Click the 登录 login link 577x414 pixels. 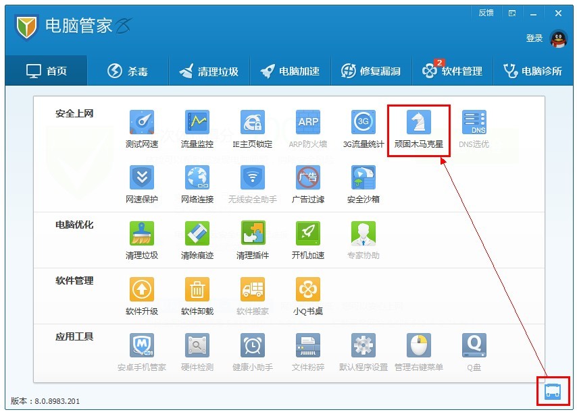coord(534,38)
